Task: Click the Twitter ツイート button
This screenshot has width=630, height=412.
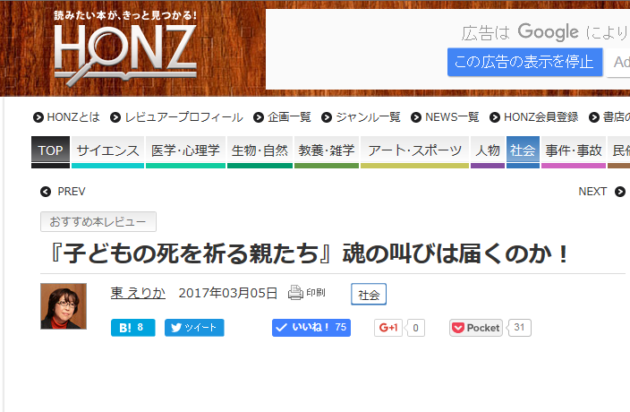Action: pyautogui.click(x=194, y=328)
